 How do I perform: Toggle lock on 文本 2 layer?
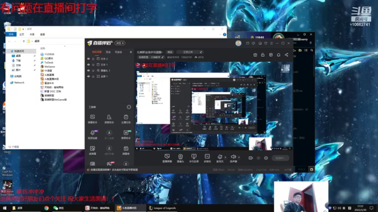point(93,58)
